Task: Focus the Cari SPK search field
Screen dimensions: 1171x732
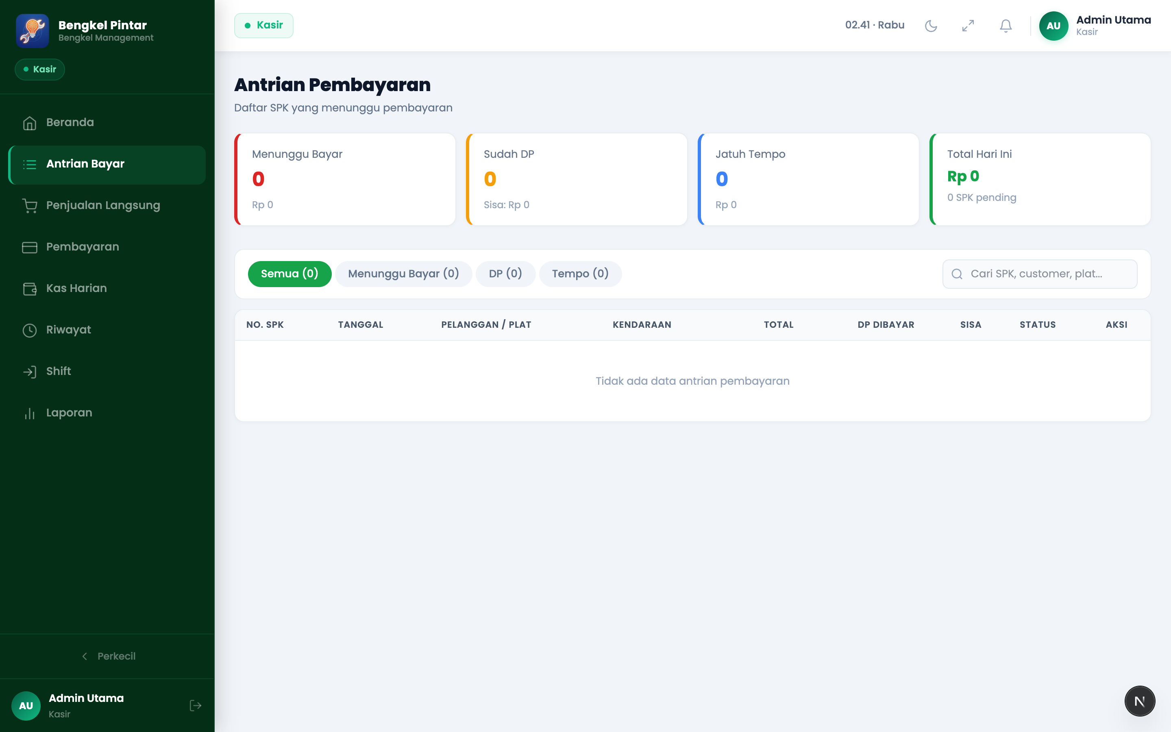Action: [1039, 274]
